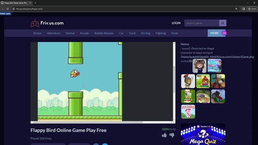Click the Flappy Bird game canvas
This screenshot has width=258, height=145.
point(80,81)
